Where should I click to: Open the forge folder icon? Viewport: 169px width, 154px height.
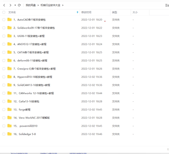[9, 109]
